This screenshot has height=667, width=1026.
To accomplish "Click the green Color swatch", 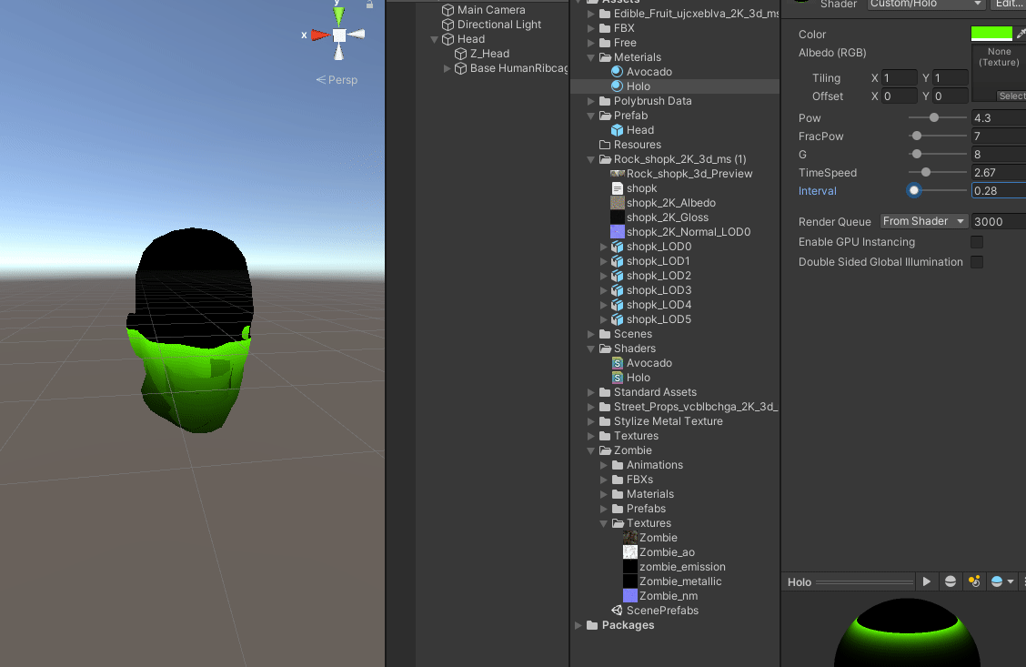I will 991,34.
